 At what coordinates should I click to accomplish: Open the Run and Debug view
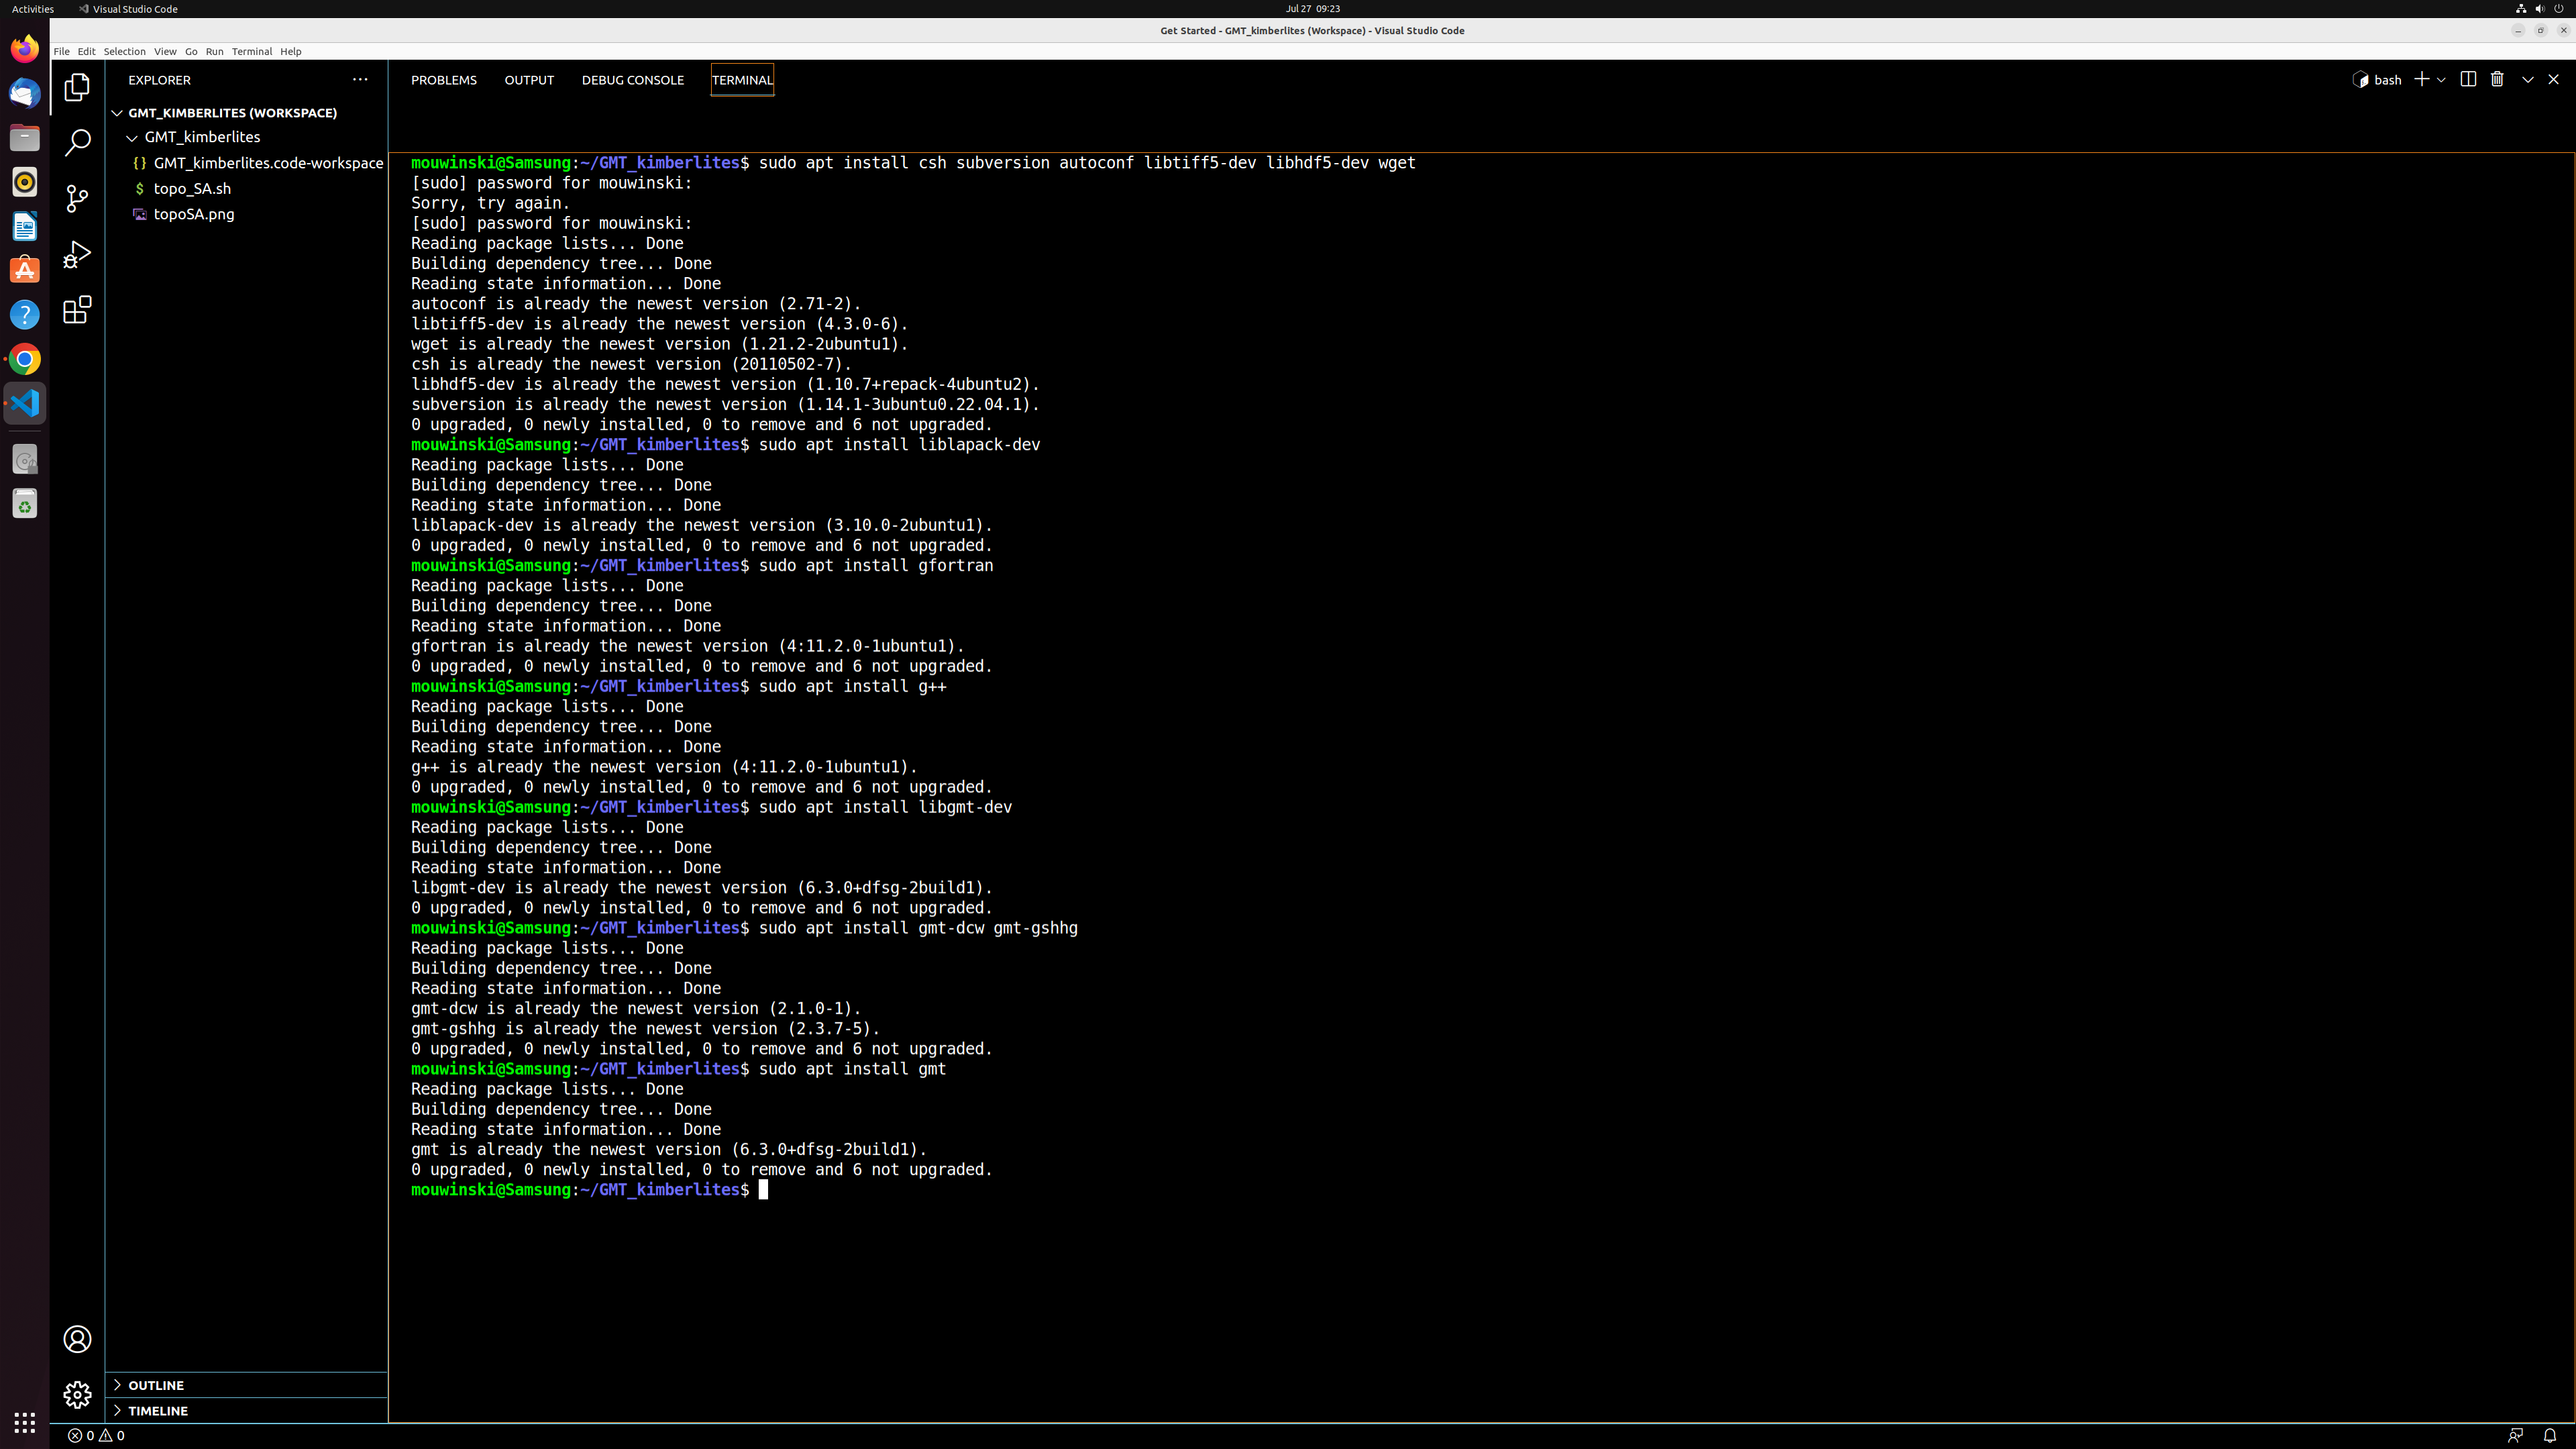[77, 254]
